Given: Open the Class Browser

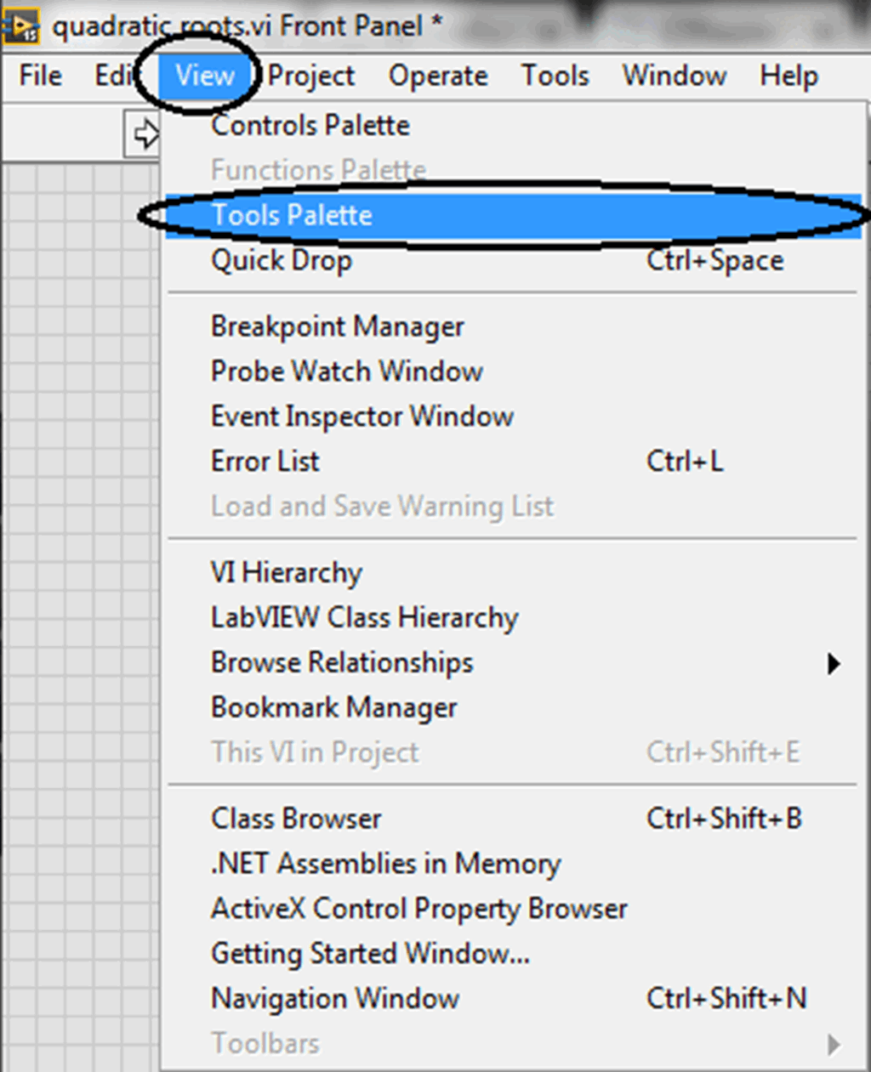Looking at the screenshot, I should click(x=296, y=819).
